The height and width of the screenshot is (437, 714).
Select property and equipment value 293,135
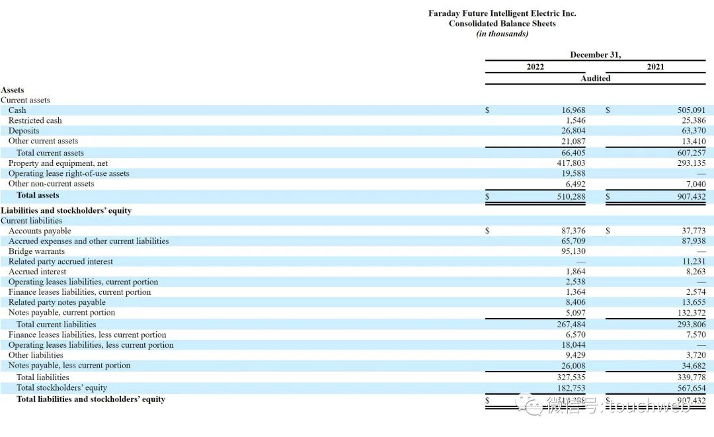(x=692, y=163)
